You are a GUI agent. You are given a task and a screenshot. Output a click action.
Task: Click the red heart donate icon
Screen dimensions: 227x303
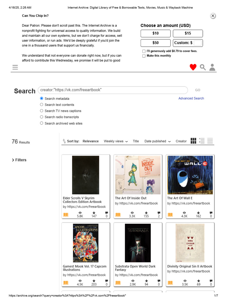coord(193,67)
